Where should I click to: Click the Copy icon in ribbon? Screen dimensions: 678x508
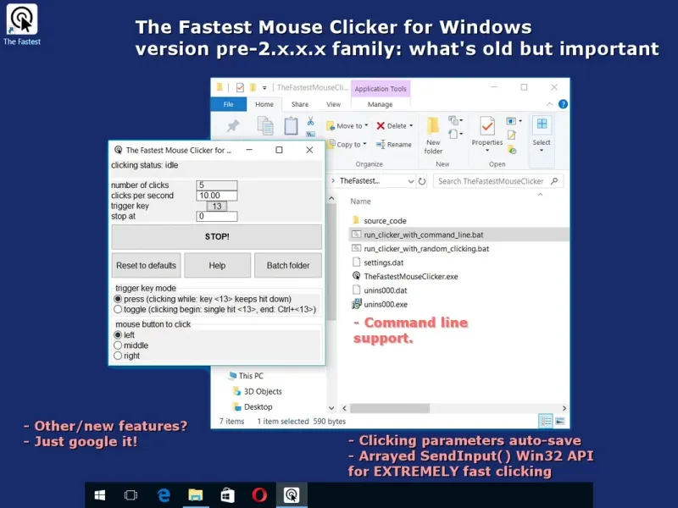(x=265, y=126)
